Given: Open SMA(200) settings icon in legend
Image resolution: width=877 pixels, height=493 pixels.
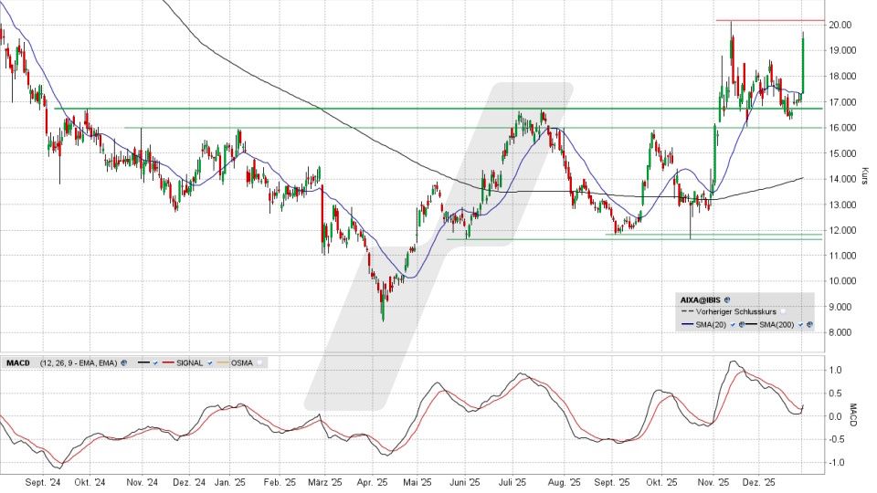Looking at the screenshot, I should [809, 325].
